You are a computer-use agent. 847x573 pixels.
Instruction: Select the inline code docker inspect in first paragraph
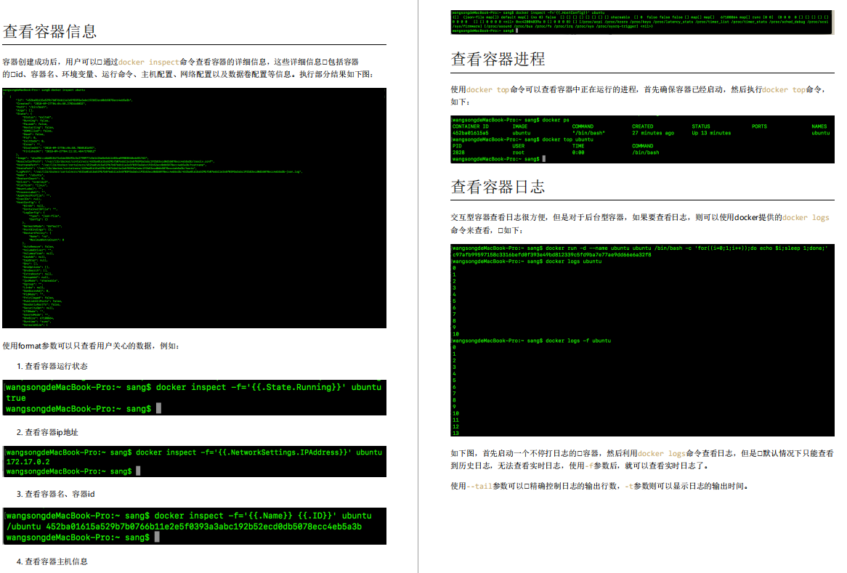coord(148,62)
